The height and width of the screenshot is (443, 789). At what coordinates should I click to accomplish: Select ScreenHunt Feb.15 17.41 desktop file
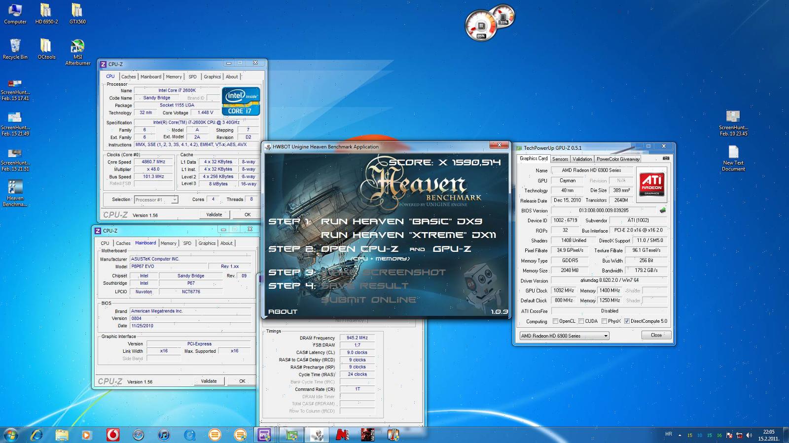15,90
